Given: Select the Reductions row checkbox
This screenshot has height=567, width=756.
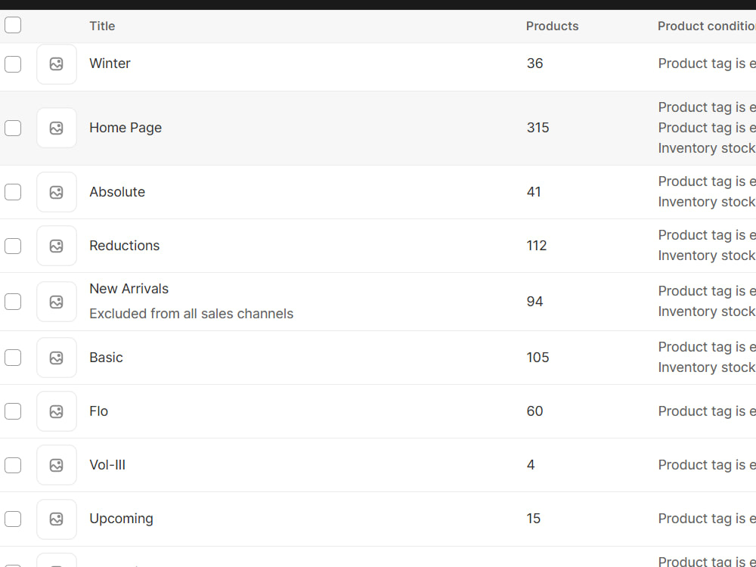Looking at the screenshot, I should [x=13, y=246].
